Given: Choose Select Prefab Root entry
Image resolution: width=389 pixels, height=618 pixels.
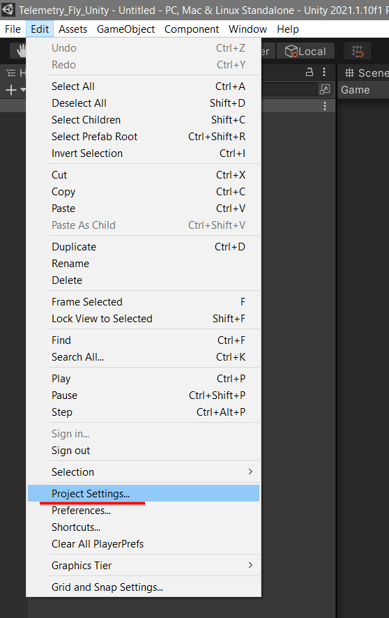Looking at the screenshot, I should click(144, 137).
